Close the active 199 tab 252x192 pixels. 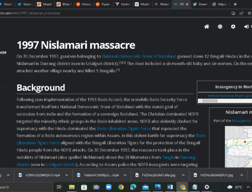pos(187,4)
